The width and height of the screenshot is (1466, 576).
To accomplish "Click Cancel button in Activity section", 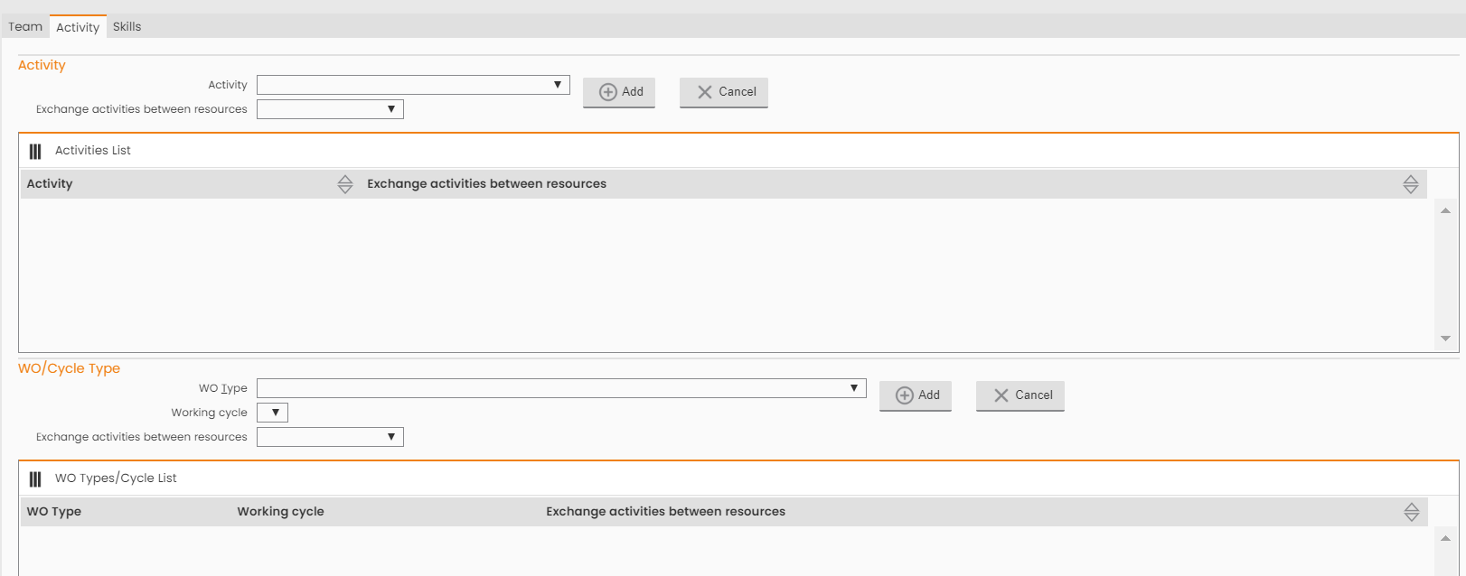I will click(724, 92).
